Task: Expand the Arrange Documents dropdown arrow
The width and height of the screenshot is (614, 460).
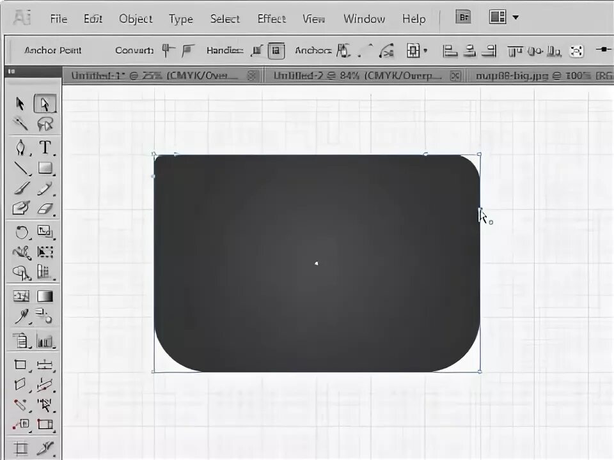Action: 516,17
